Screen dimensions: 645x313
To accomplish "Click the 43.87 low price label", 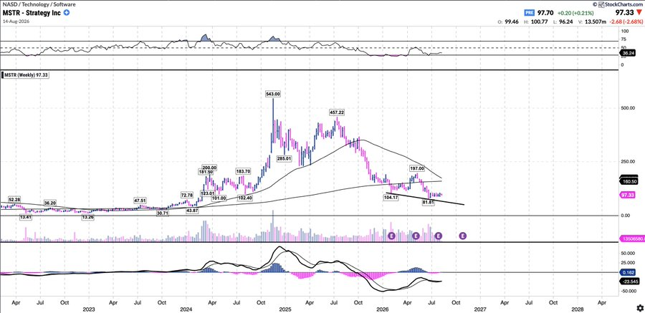I will [193, 211].
